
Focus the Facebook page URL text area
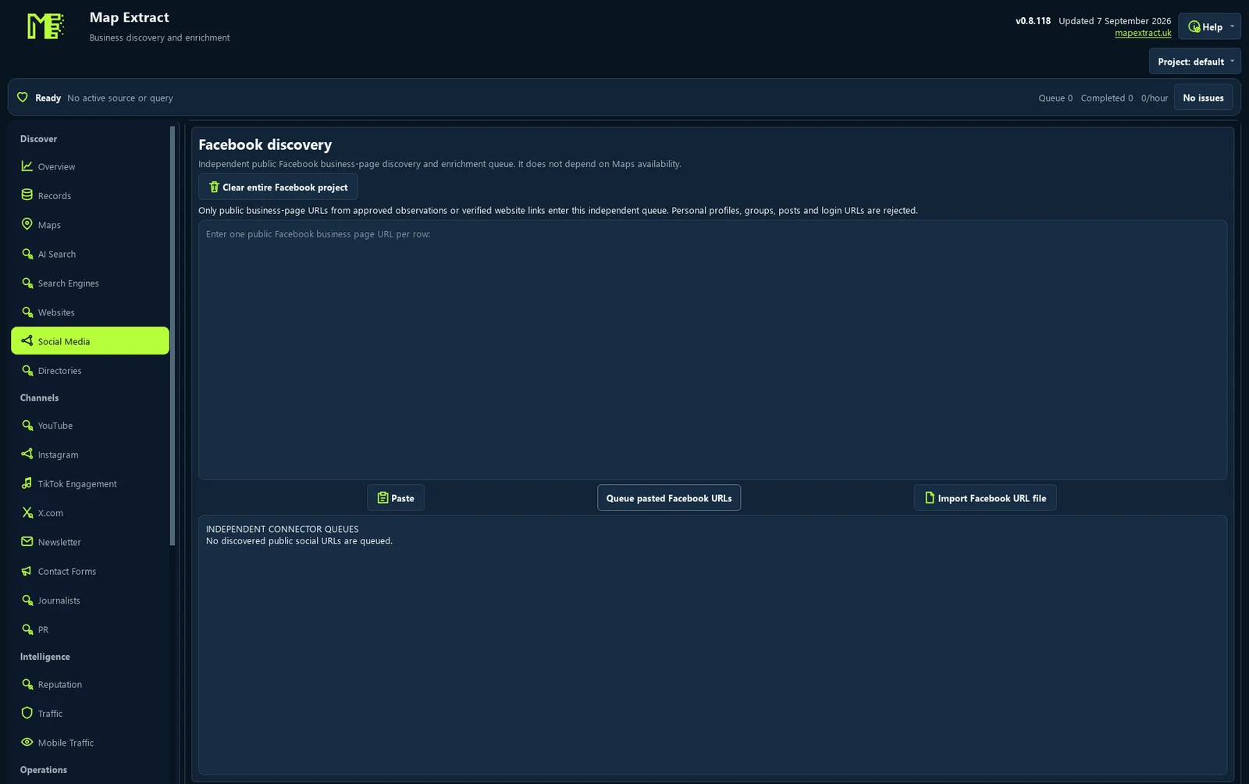pyautogui.click(x=713, y=350)
